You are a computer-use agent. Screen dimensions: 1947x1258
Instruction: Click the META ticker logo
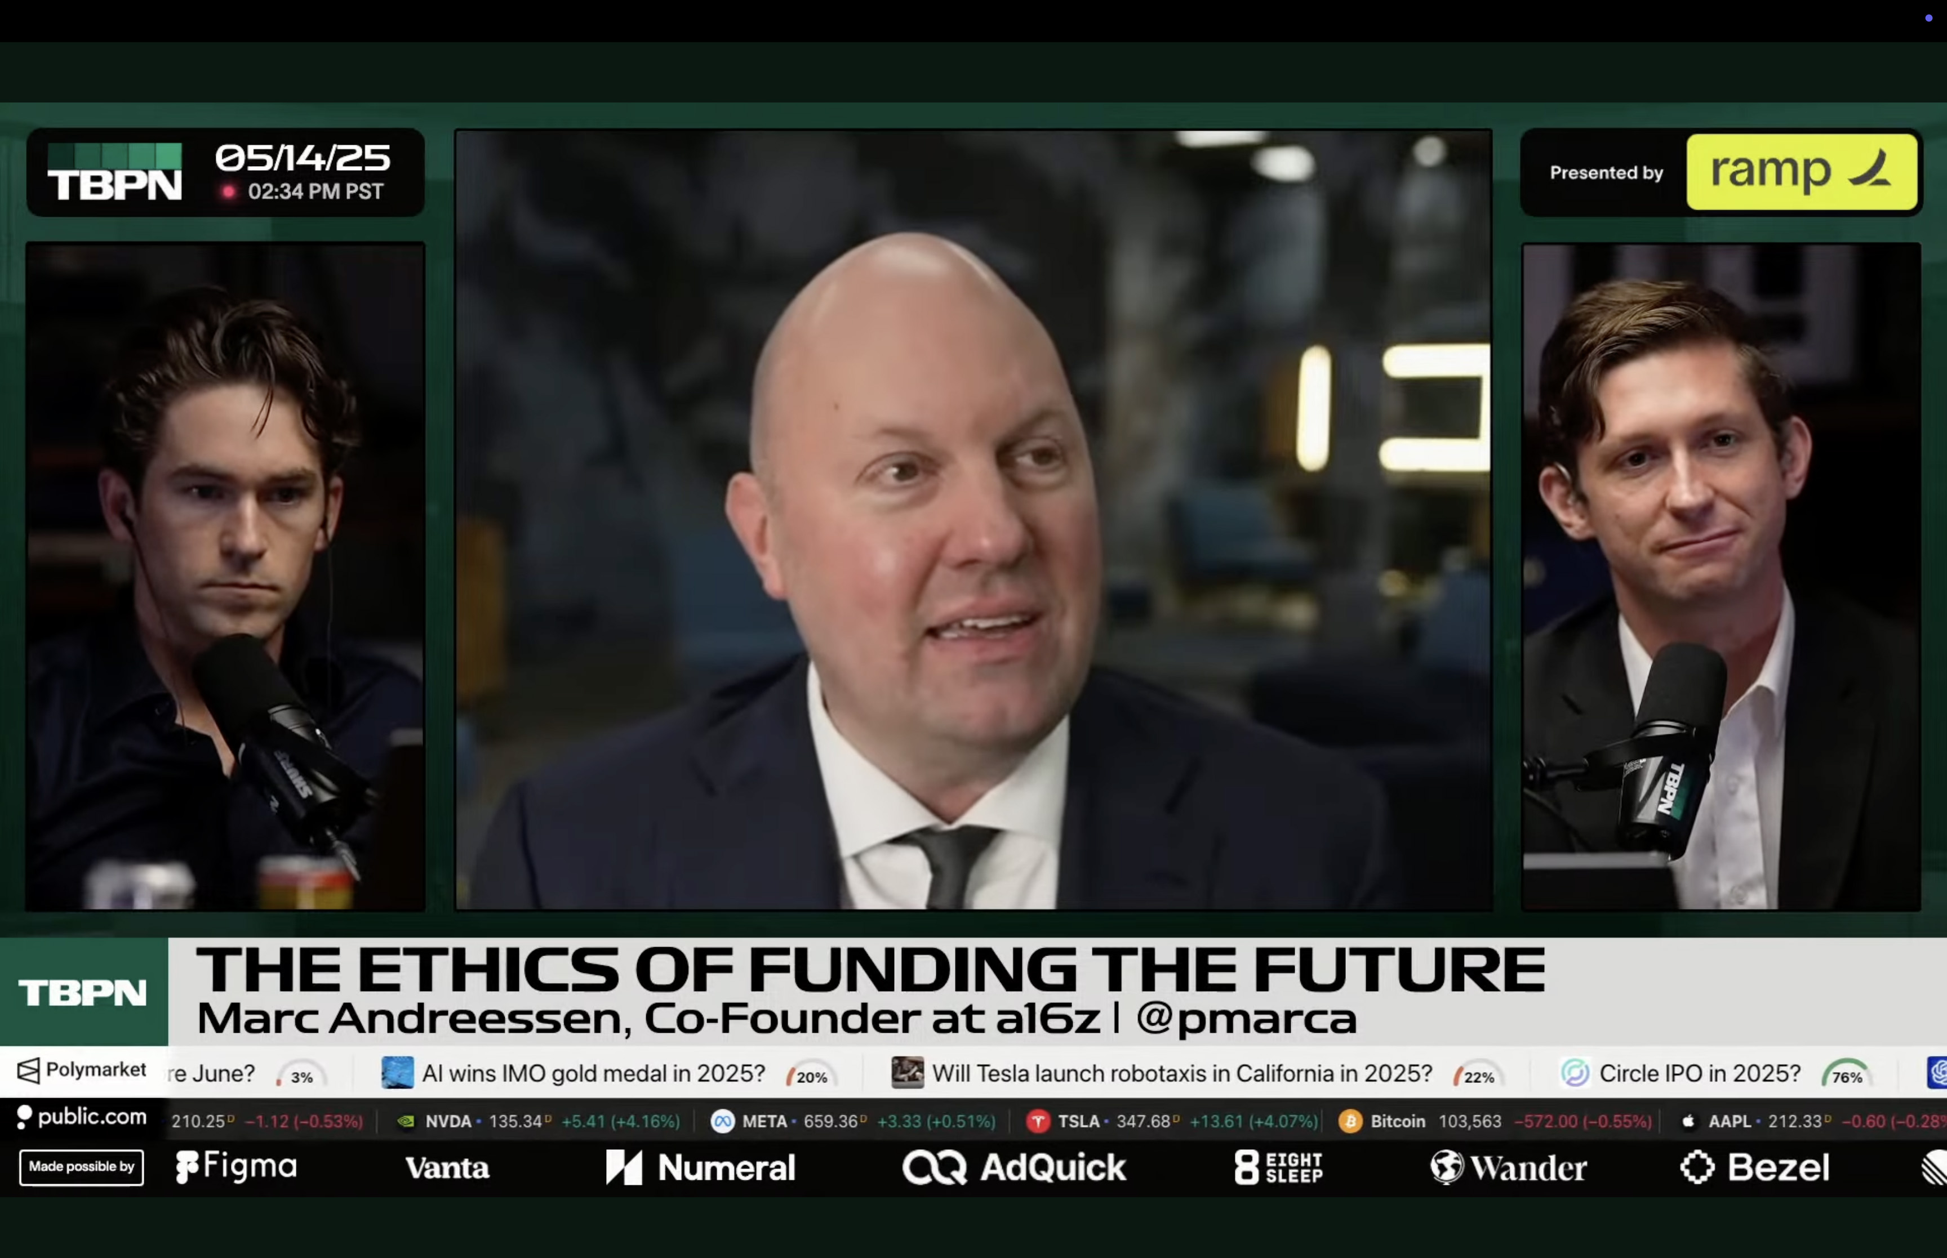(x=722, y=1122)
